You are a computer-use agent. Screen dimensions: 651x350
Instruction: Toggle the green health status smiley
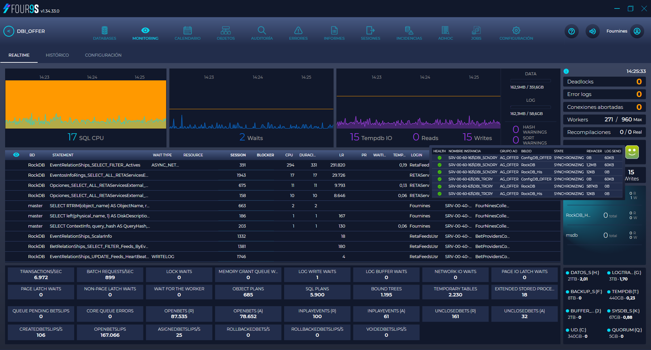(632, 152)
